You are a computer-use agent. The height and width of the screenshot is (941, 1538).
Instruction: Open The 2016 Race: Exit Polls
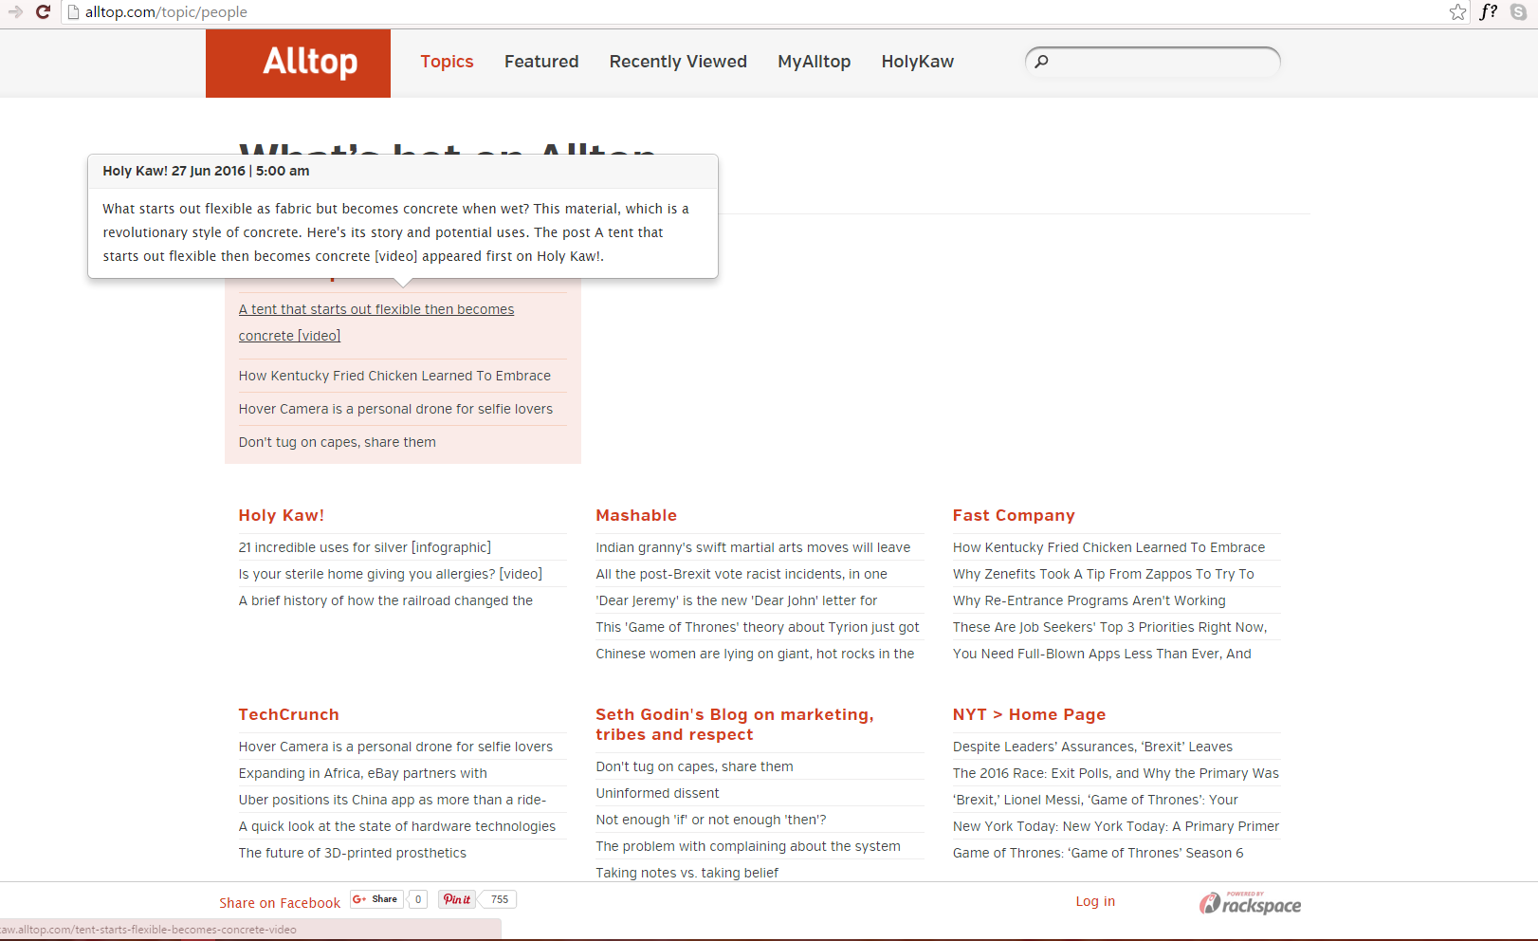(1115, 773)
